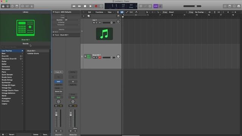Viewport: 242px width, 136px height.
Task: Turn the Drum Kit 1 pan knob
Action: click(118, 56)
